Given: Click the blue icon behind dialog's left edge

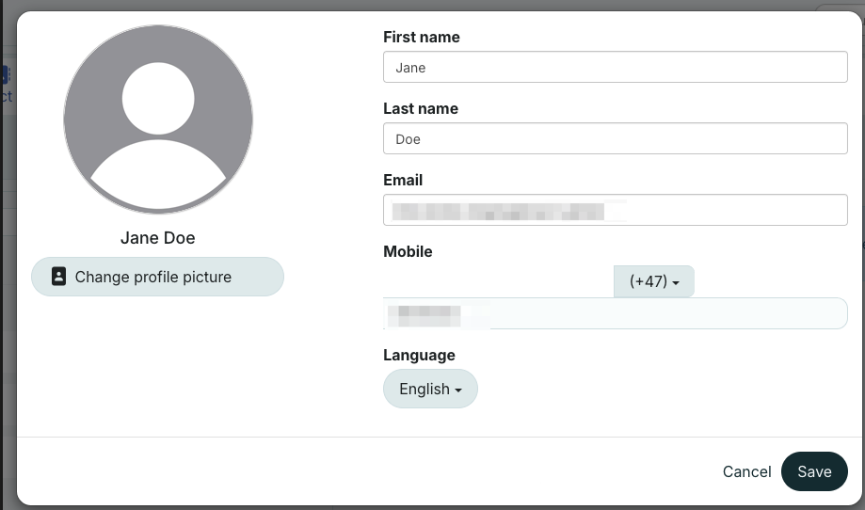Looking at the screenshot, I should pos(5,75).
